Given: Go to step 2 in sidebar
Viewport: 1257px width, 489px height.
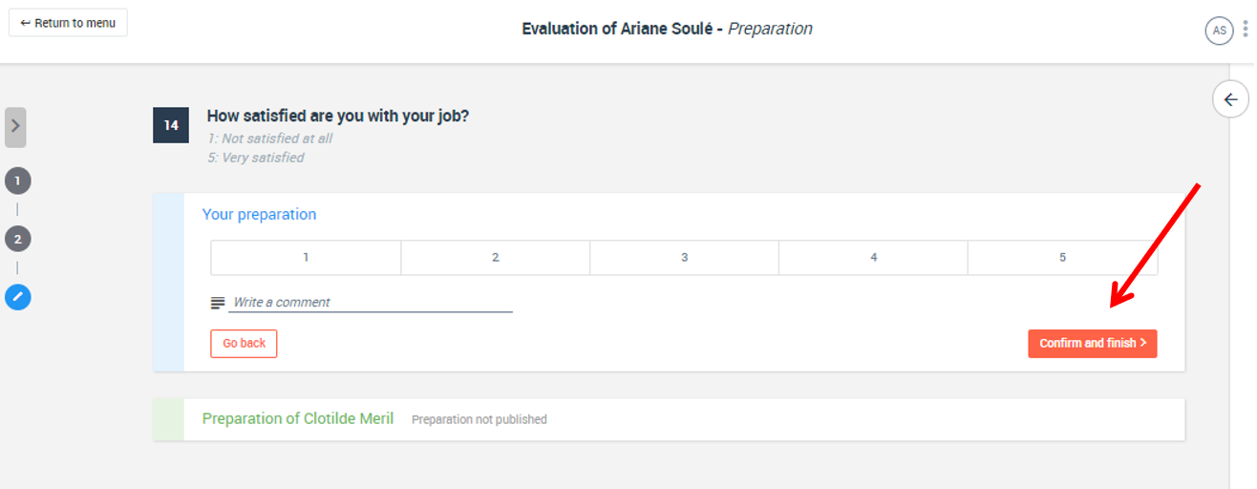Looking at the screenshot, I should click(17, 239).
